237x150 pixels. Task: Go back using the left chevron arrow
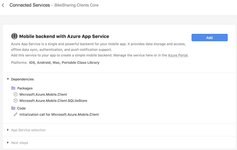[3, 5]
